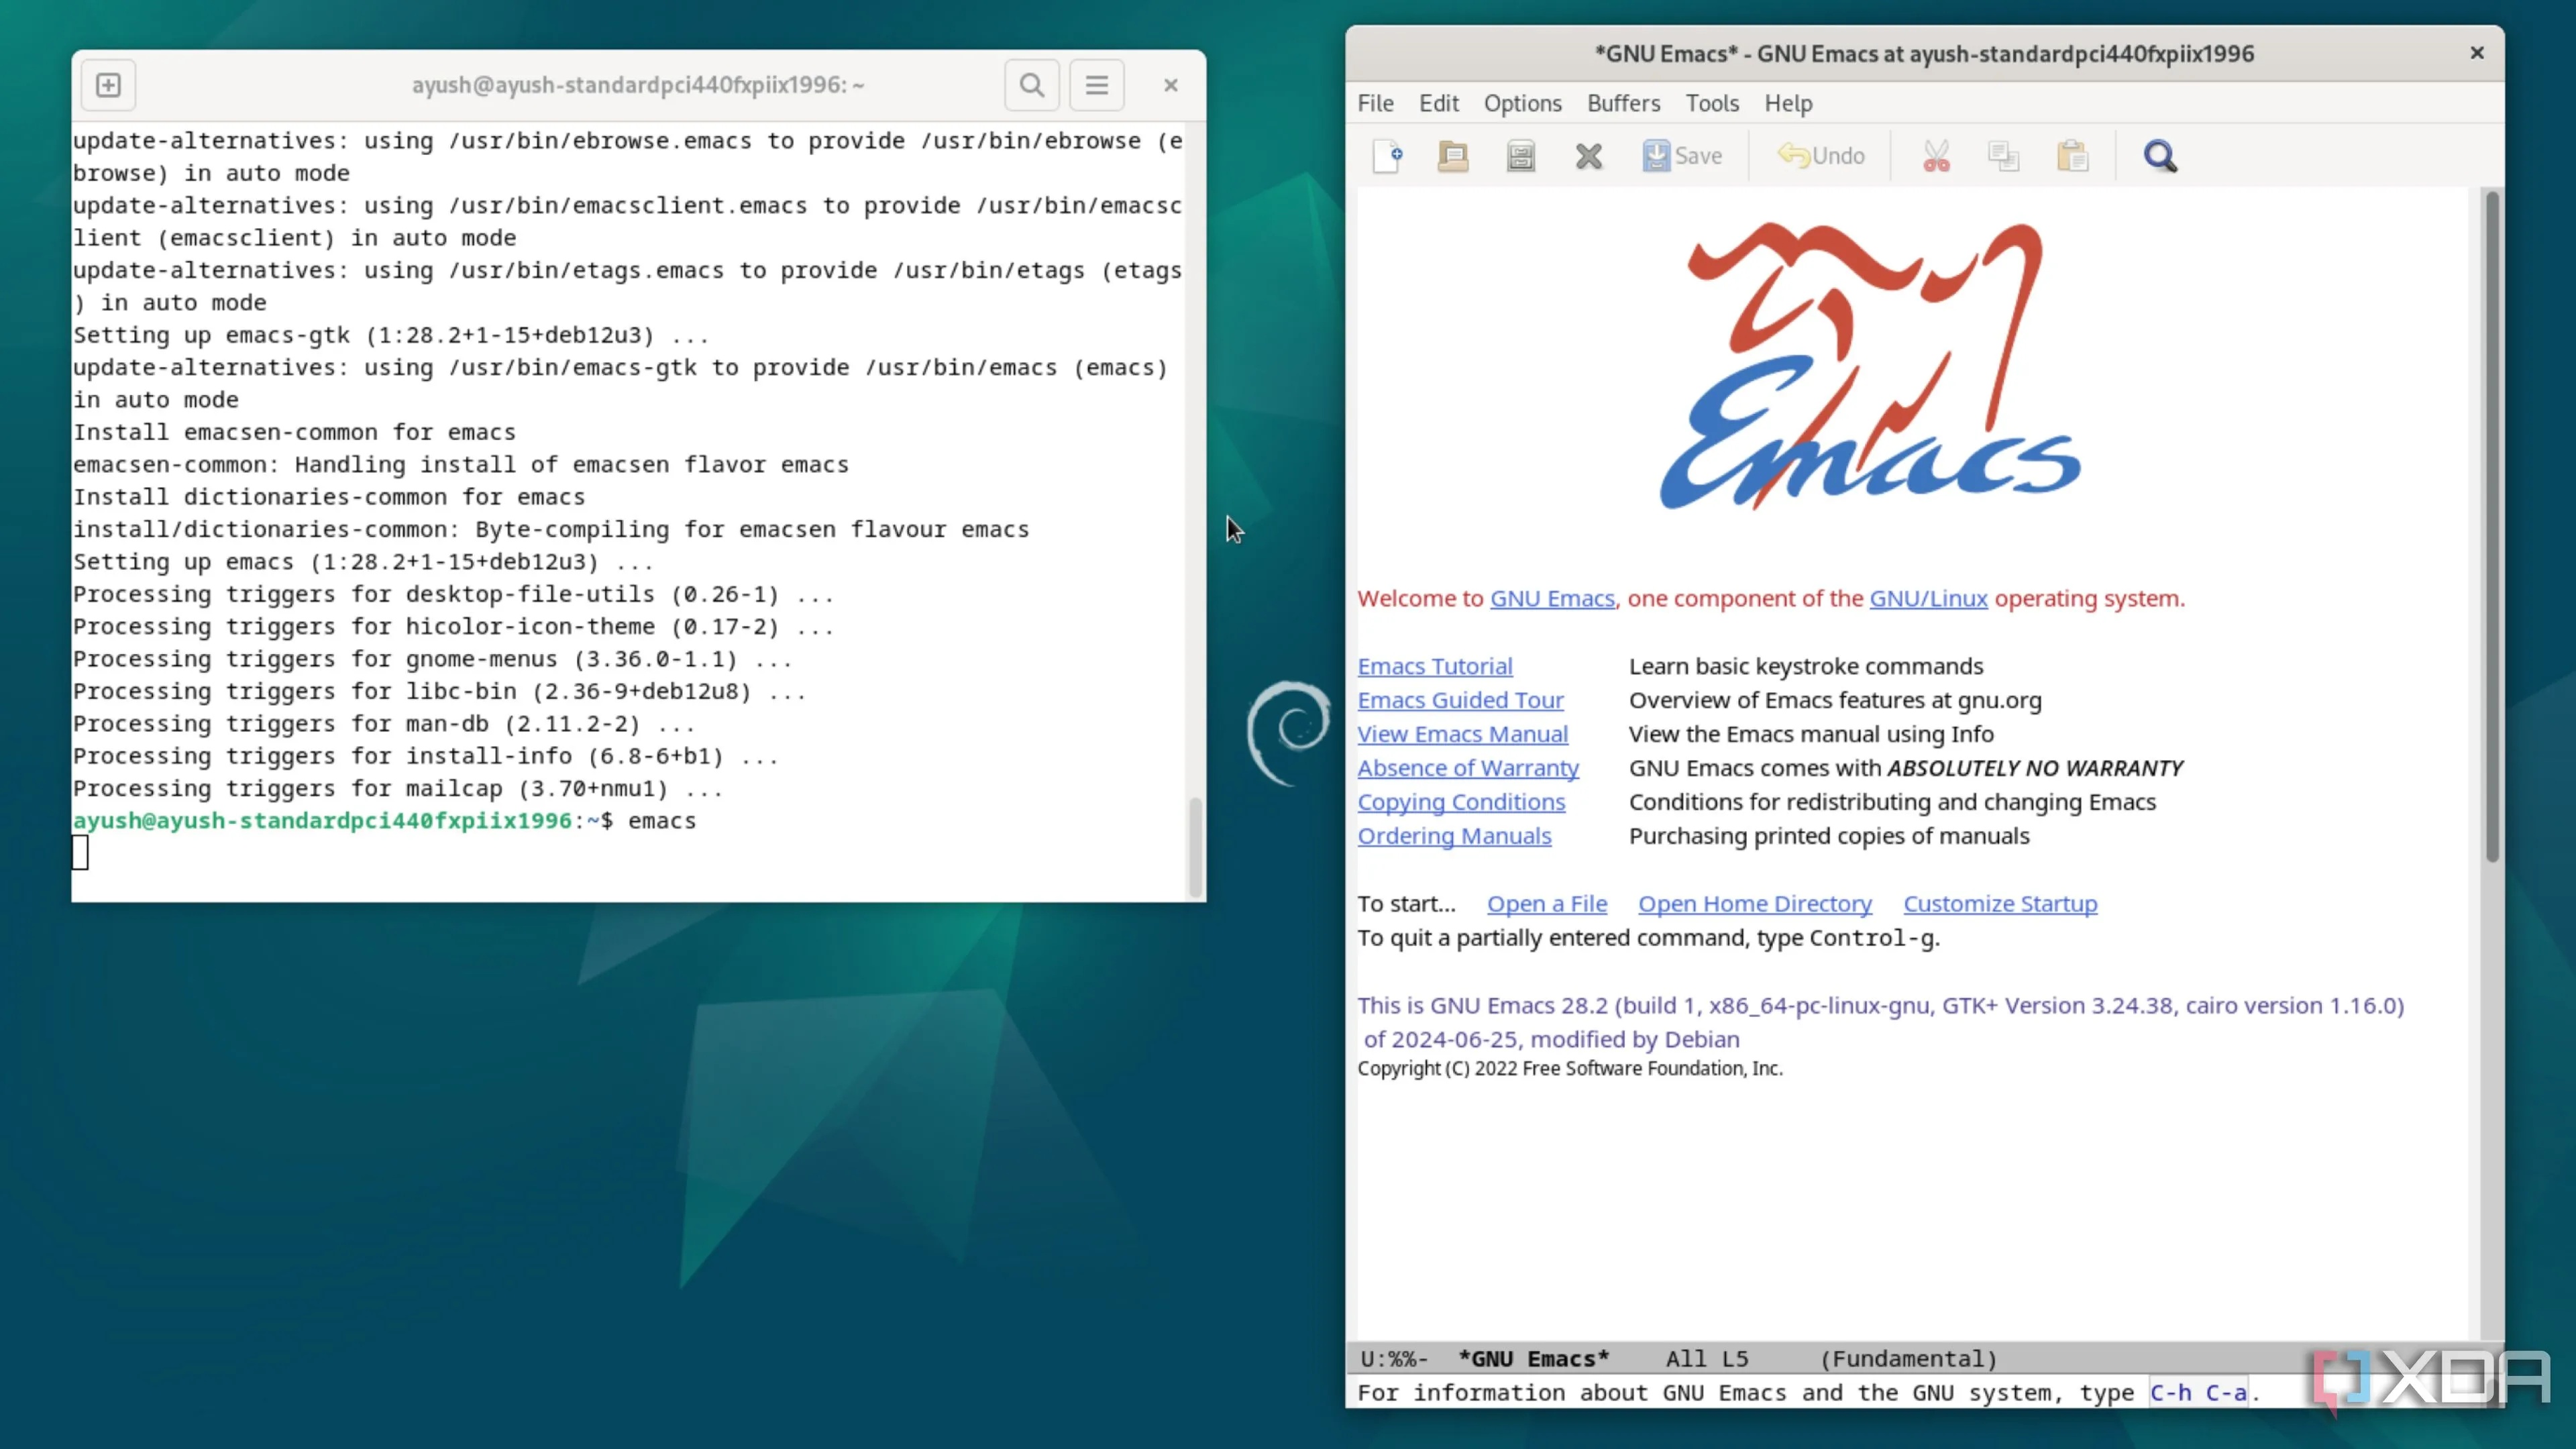Copy selection using the copy icon
The image size is (2576, 1449).
coord(2003,156)
